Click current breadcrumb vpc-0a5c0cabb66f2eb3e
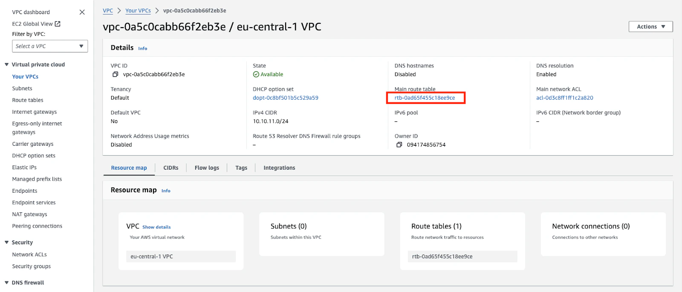 [x=195, y=11]
